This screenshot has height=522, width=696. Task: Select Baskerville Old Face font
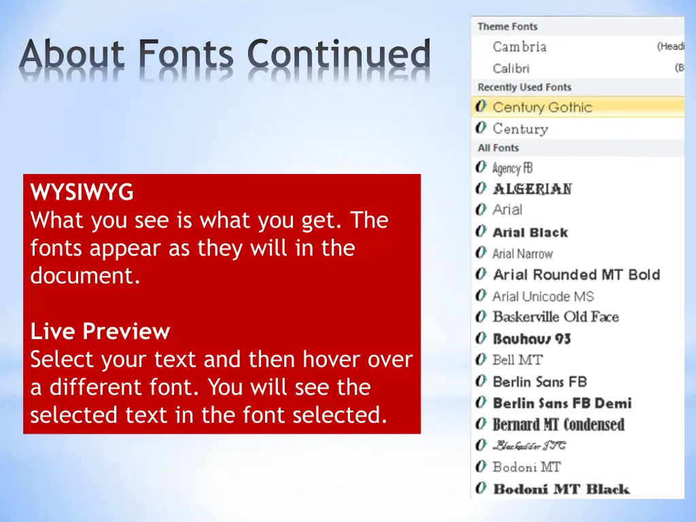click(556, 317)
